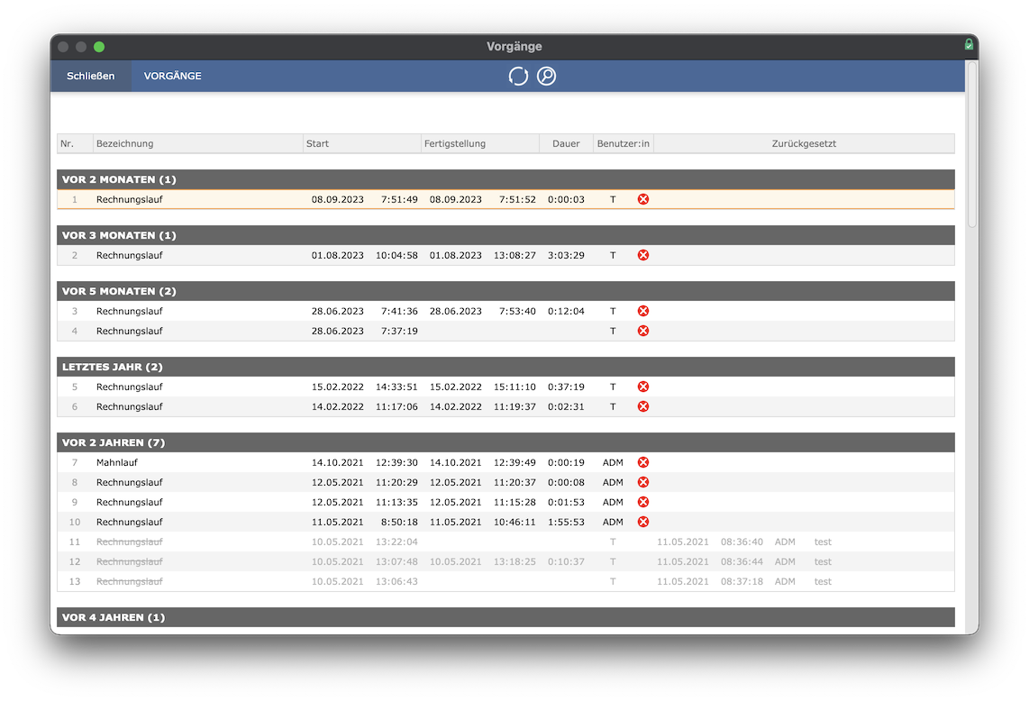Click start time 8:50:18 in row 10

coord(399,522)
